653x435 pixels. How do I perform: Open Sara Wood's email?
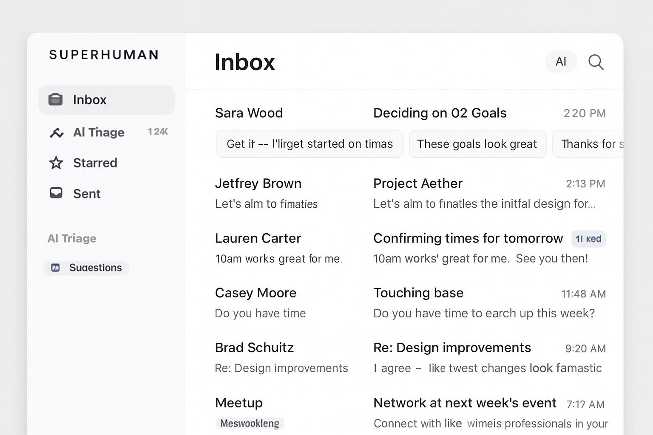tap(249, 113)
